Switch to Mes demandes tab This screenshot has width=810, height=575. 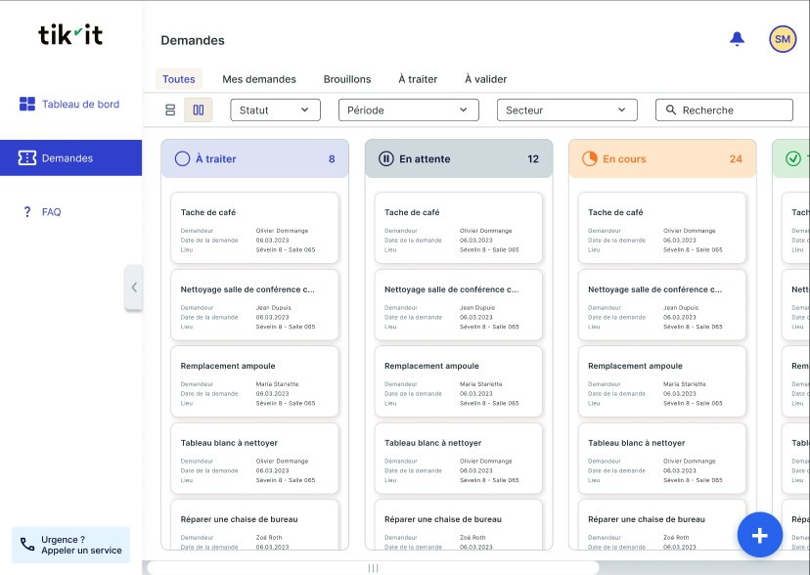(x=259, y=79)
